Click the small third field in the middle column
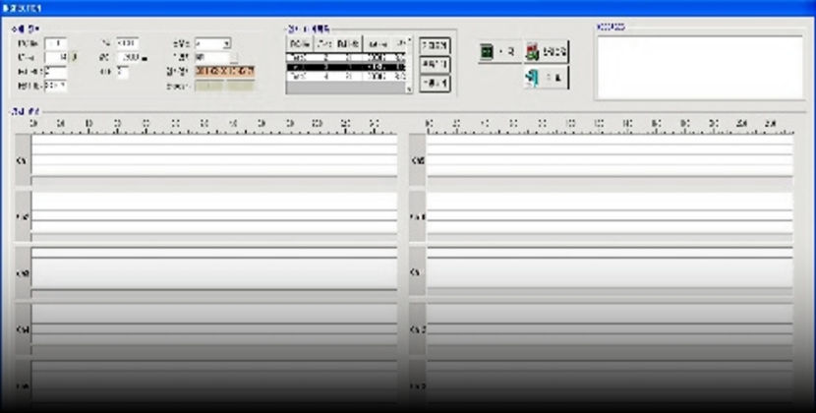 122,72
